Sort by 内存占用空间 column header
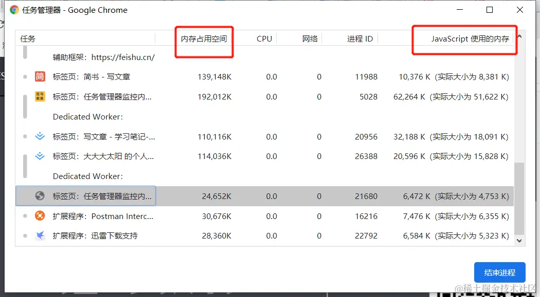 click(x=204, y=39)
